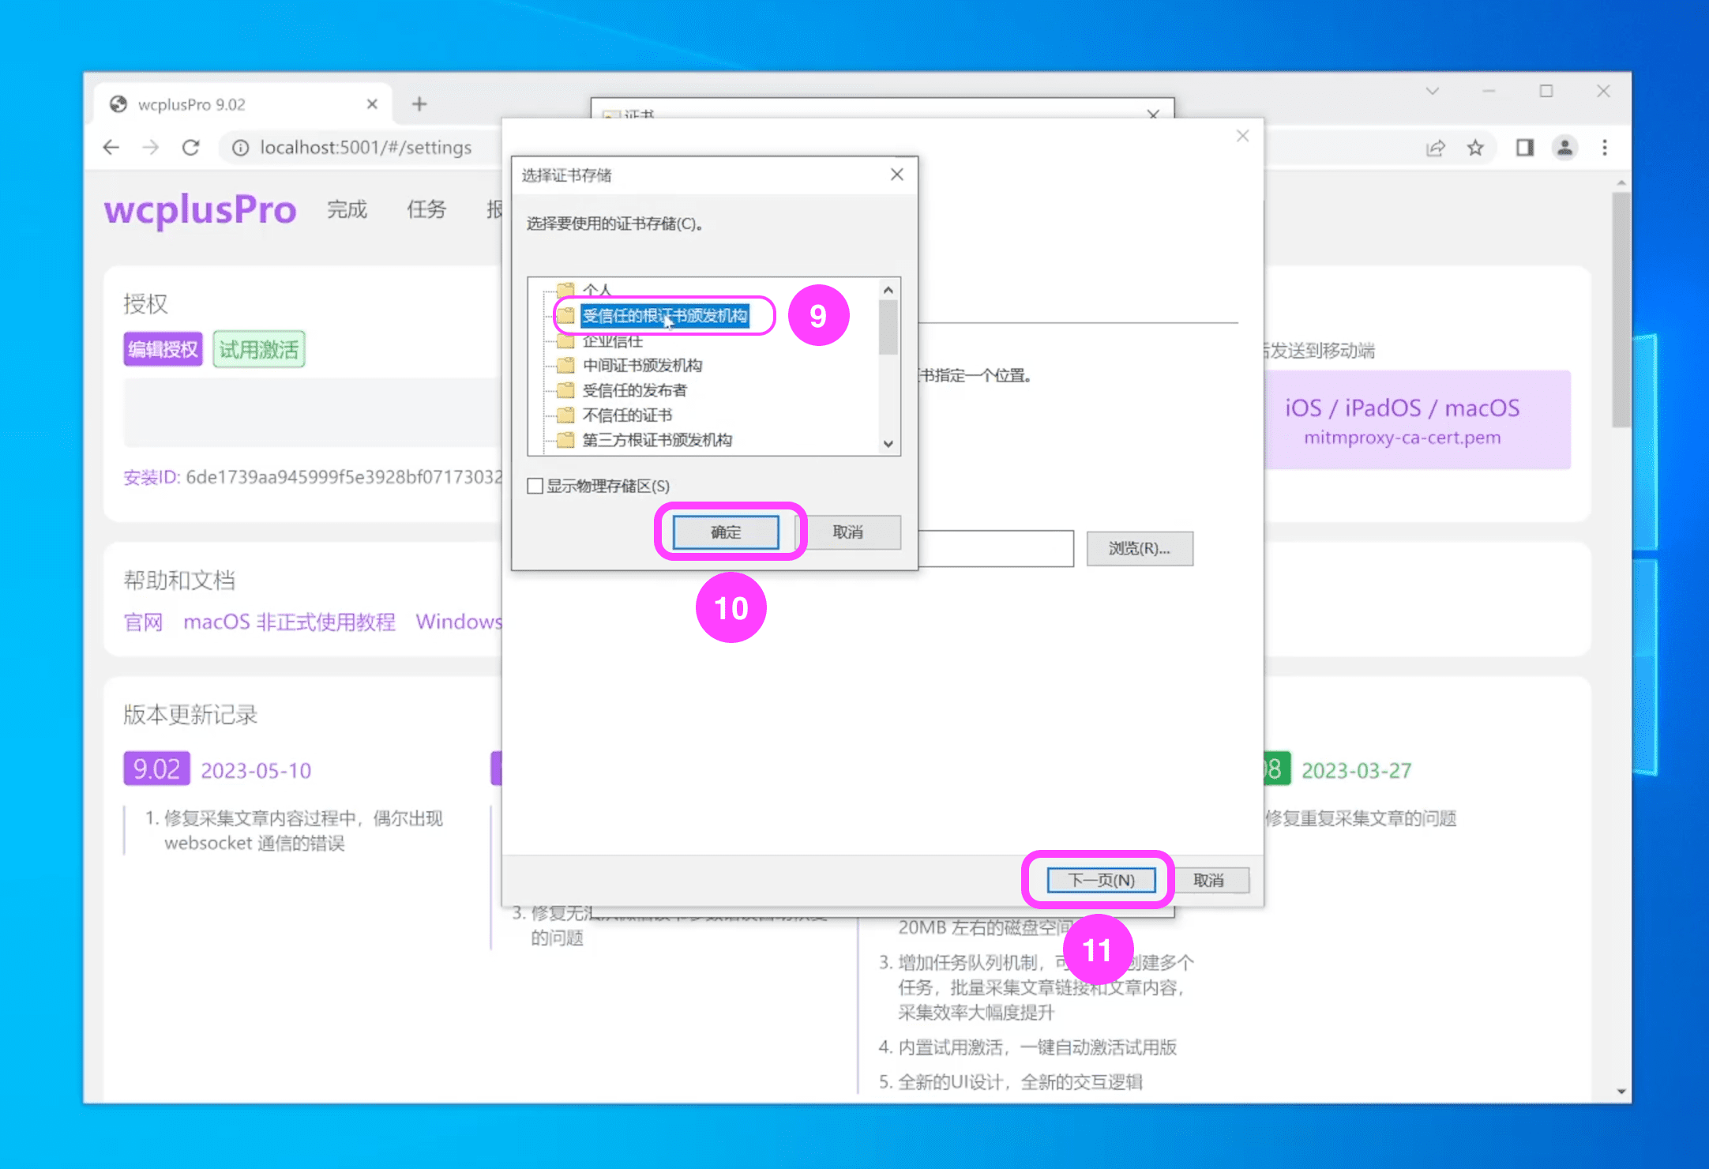Open a new browser tab
This screenshot has width=1709, height=1169.
419,104
